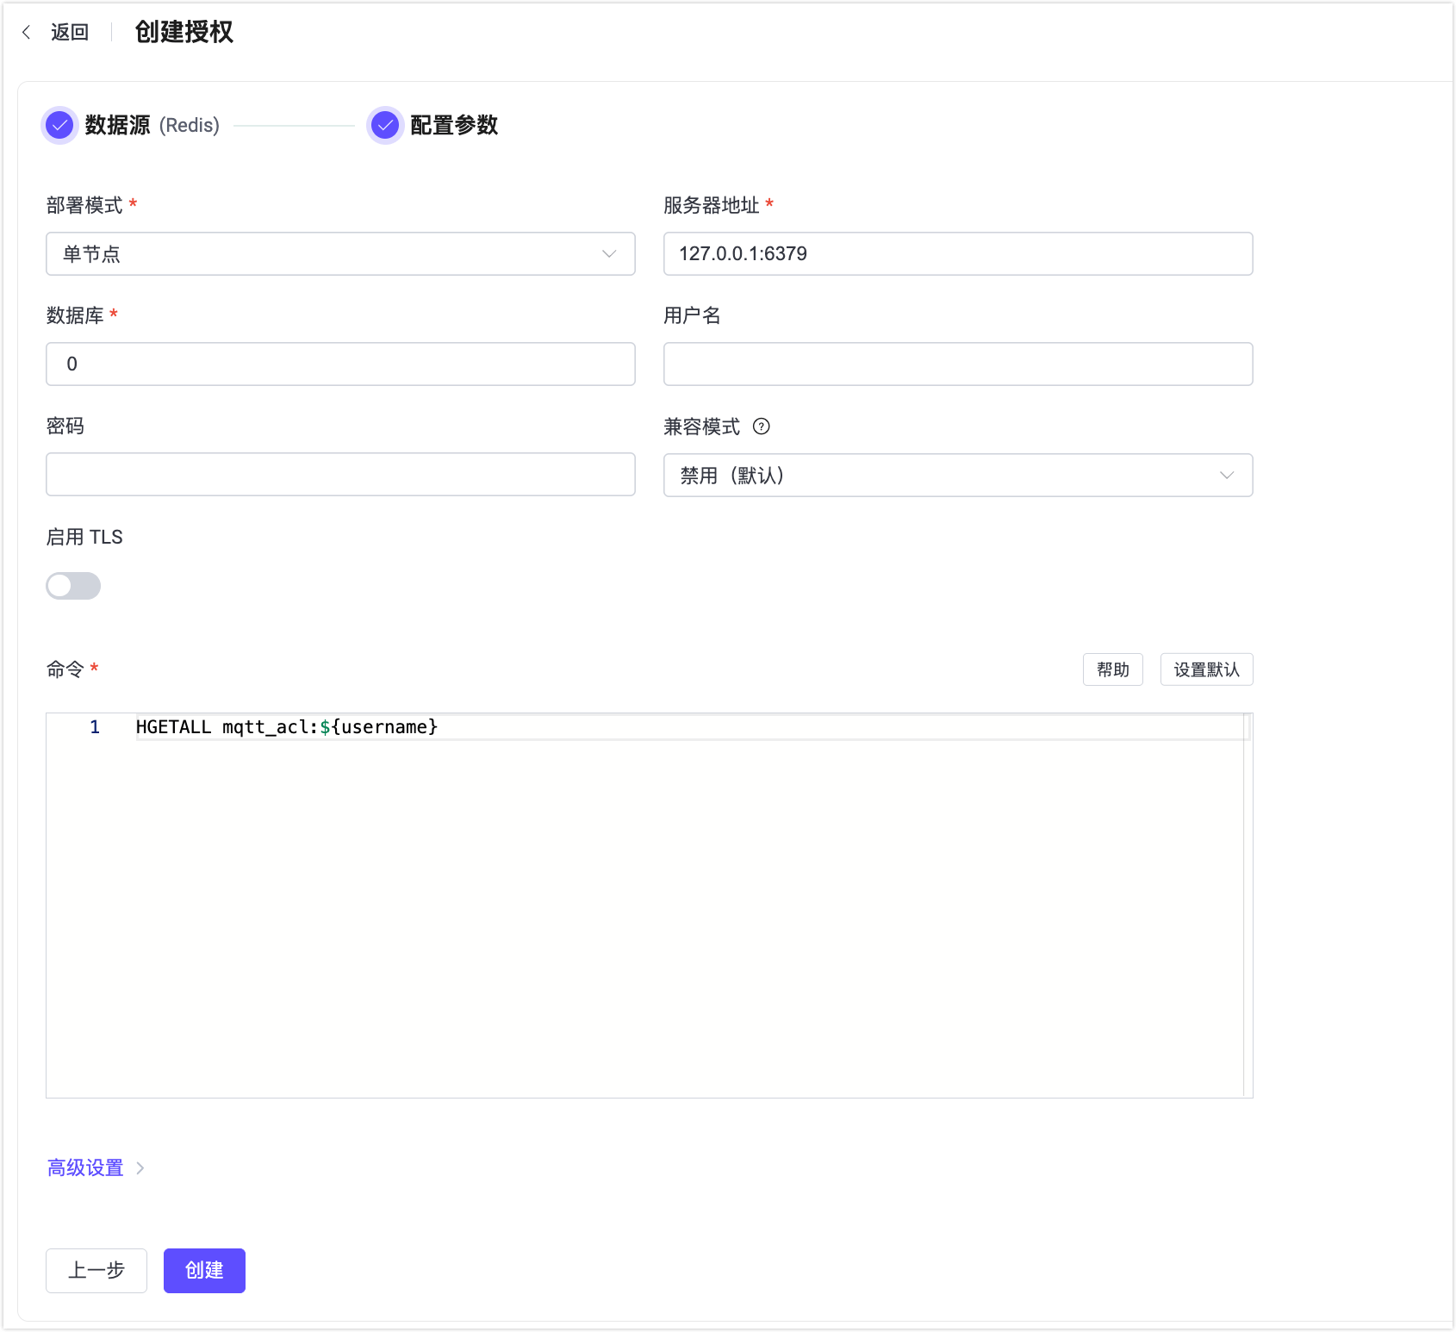This screenshot has height=1332, width=1456.
Task: Click the 数据库 field containing 0
Action: coord(340,364)
